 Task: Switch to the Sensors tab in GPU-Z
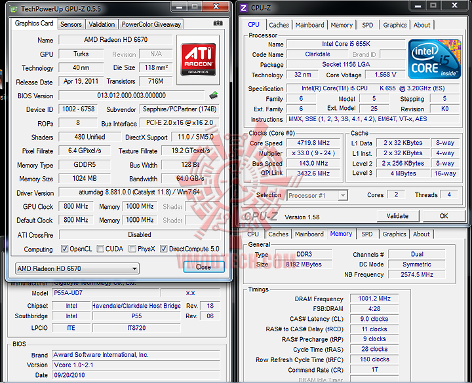click(71, 24)
